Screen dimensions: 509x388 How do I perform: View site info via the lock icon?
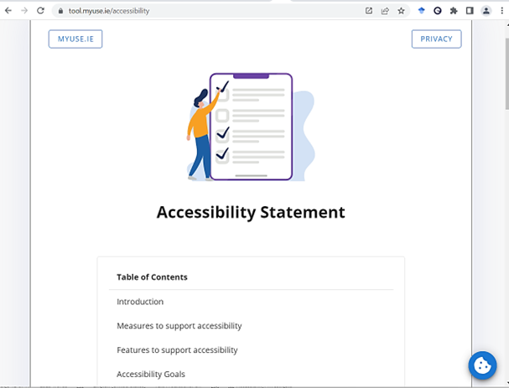click(60, 11)
